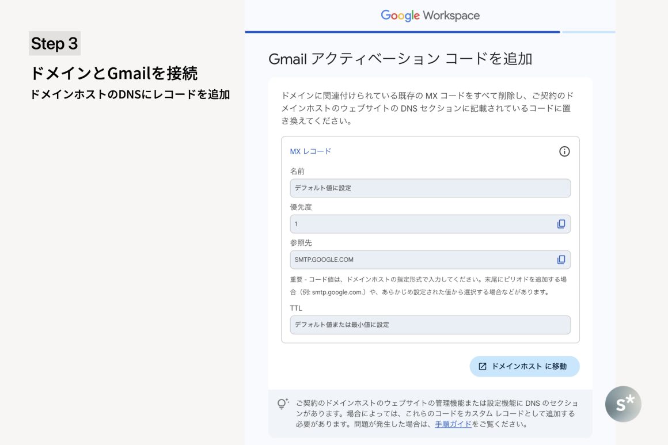Click the unfilled light blue progress segment
This screenshot has height=445, width=668.
tap(588, 32)
